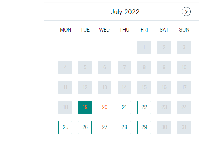219x164 pixels.
Task: Click disabled Saturday July 23
Action: pos(164,107)
